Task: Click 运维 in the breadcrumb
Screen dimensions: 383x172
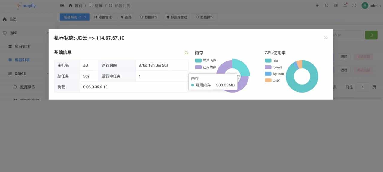Action: point(99,6)
